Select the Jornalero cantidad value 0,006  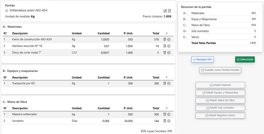click(106, 121)
